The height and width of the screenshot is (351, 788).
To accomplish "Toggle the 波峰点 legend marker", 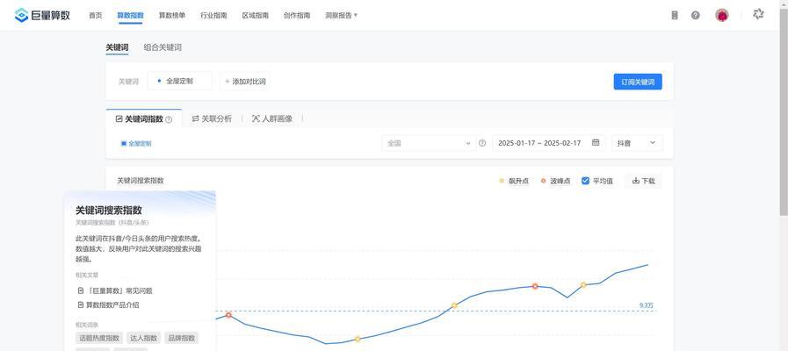I will point(555,181).
